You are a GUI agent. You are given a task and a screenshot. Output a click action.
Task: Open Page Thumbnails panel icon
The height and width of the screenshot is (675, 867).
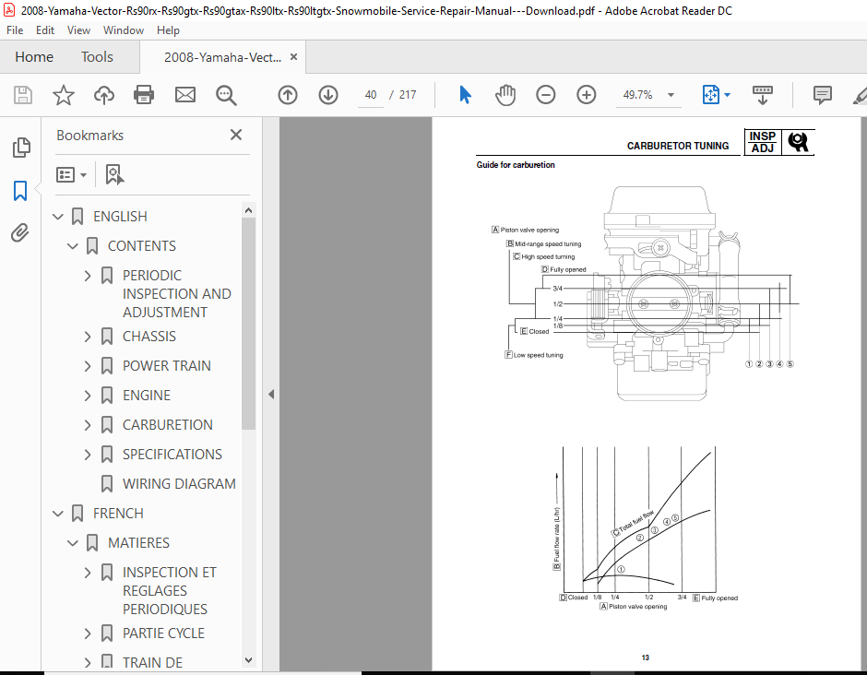pyautogui.click(x=21, y=148)
